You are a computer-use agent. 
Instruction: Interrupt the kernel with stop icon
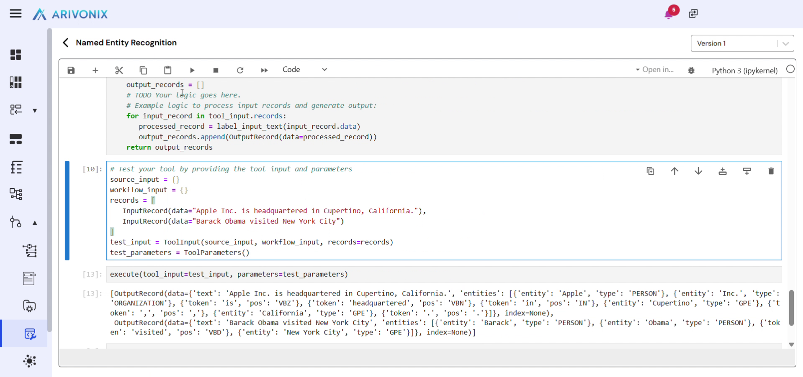tap(216, 70)
